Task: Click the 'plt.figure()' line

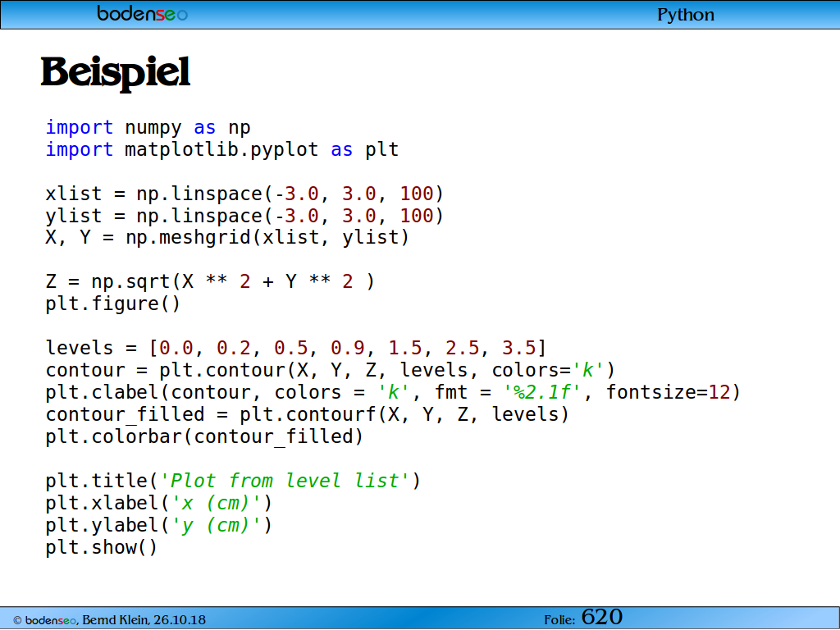Action: (x=113, y=304)
